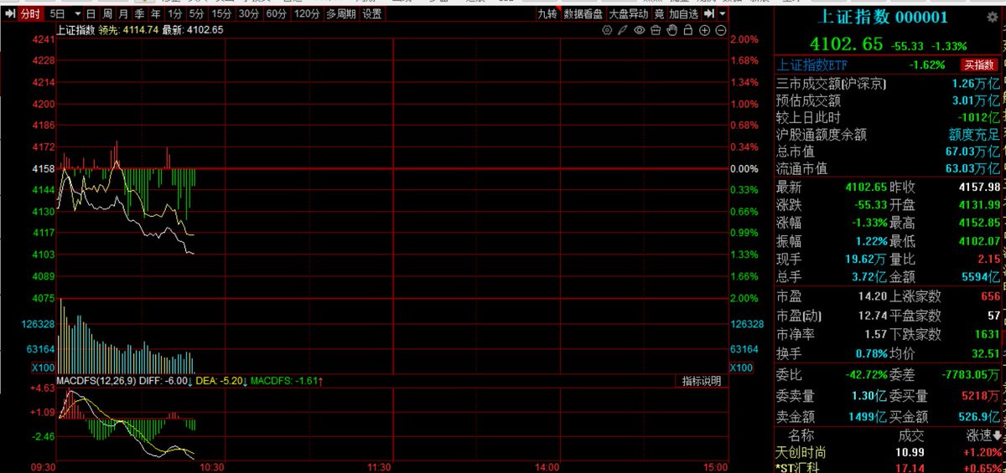
Task: Toggle the eye visibility icon on chart
Action: coord(639,30)
